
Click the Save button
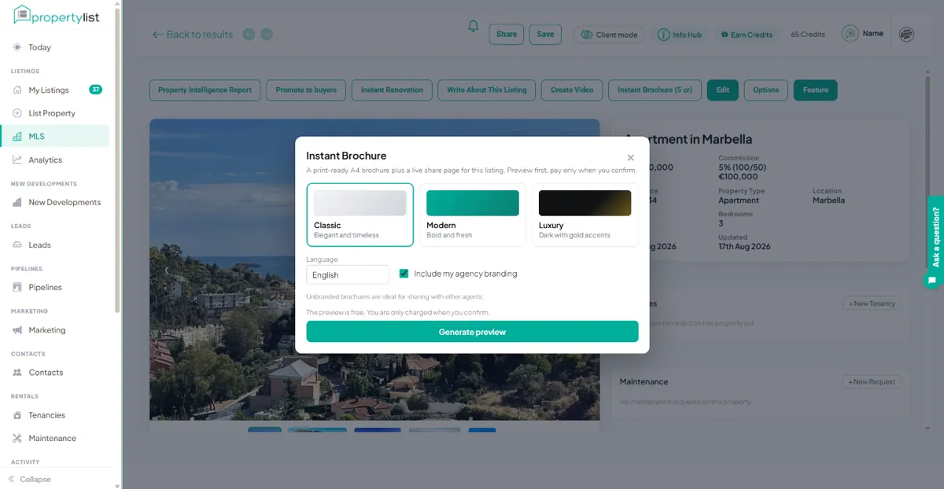[x=545, y=34]
